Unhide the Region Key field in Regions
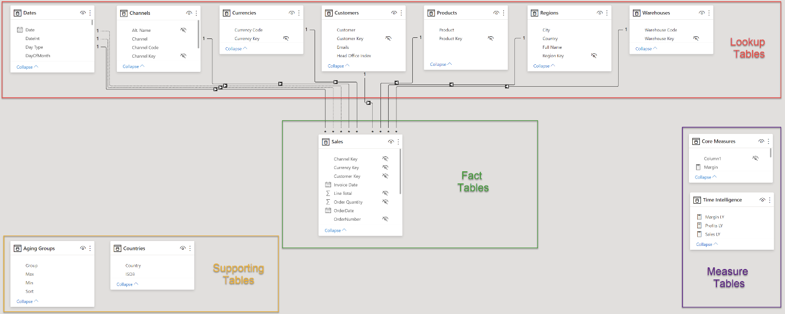Image resolution: width=785 pixels, height=314 pixels. click(594, 55)
